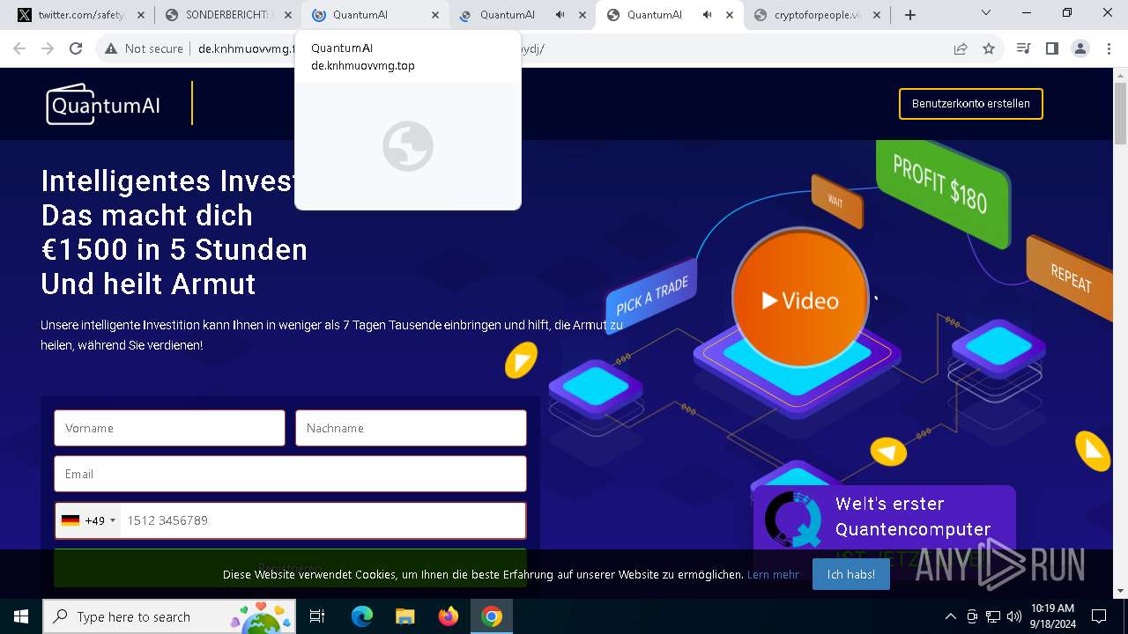The height and width of the screenshot is (634, 1128).
Task: Click the phone number field
Action: [323, 520]
